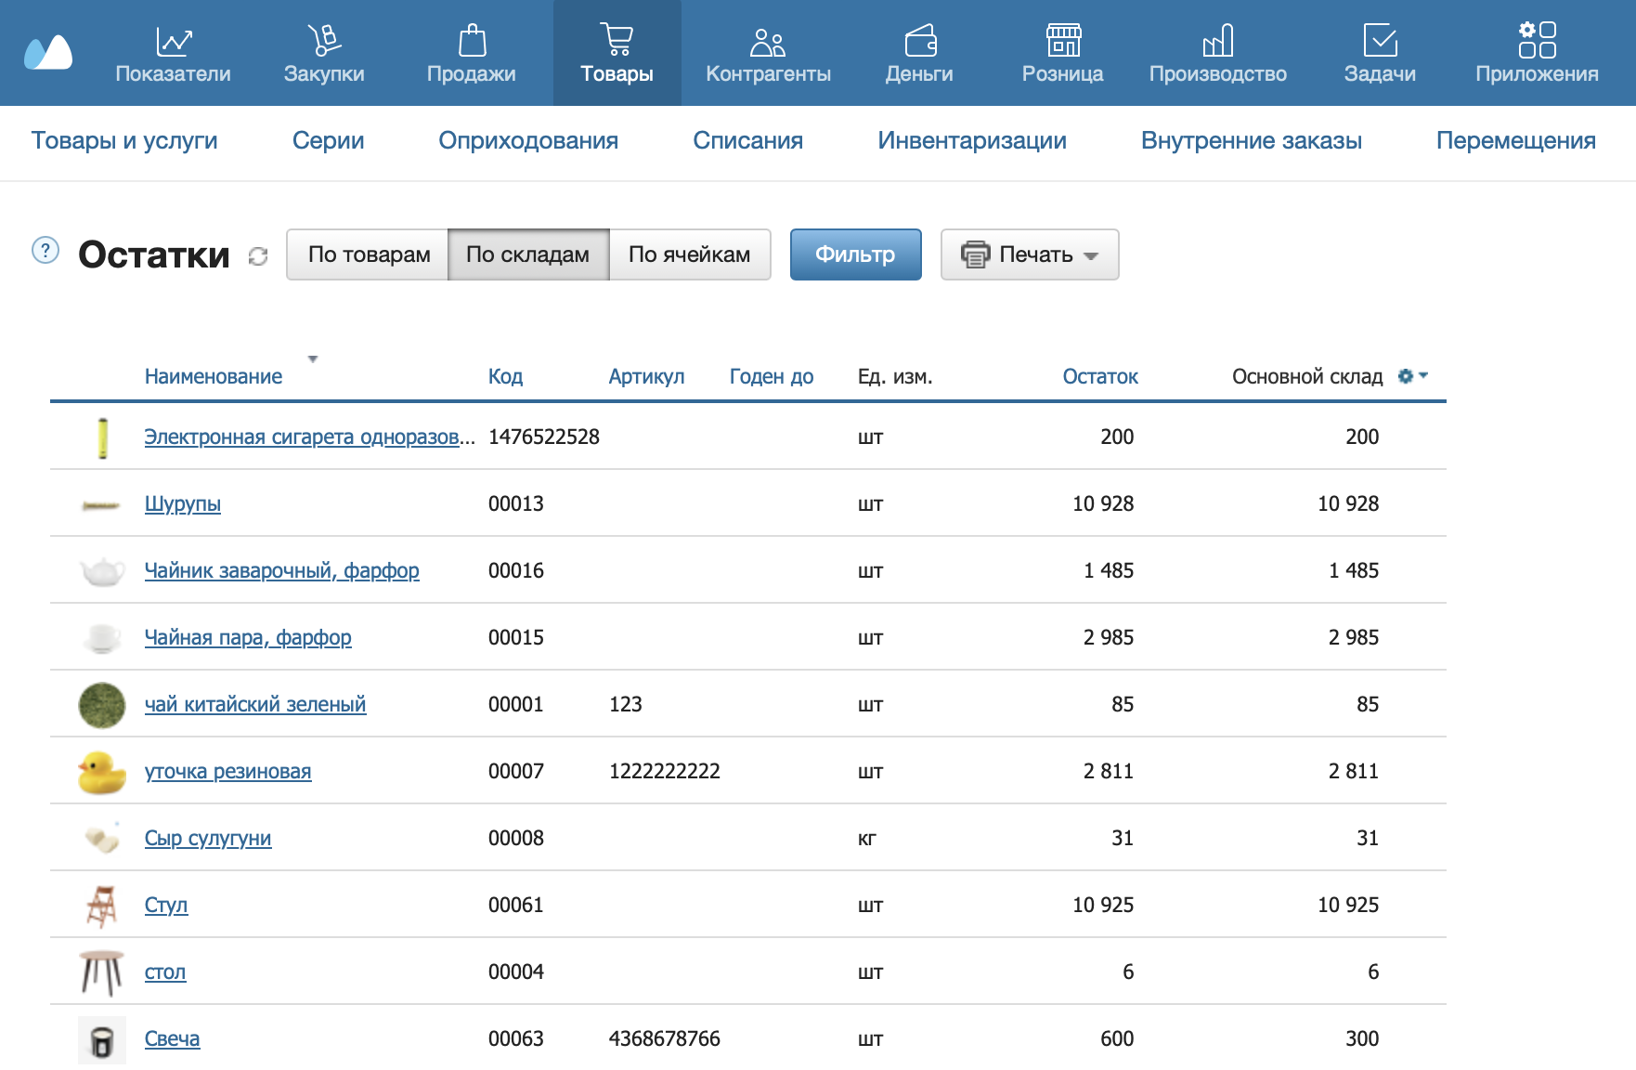Open Контрагенты contacts section
The image size is (1636, 1070).
[768, 54]
